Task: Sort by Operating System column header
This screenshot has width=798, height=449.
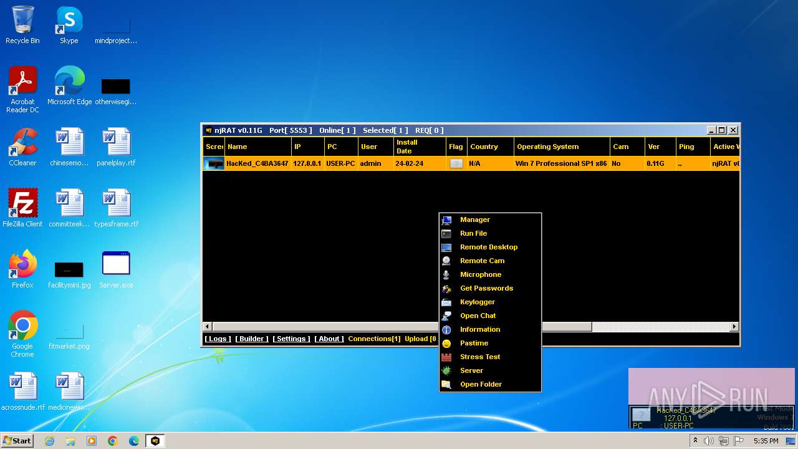Action: (x=562, y=147)
